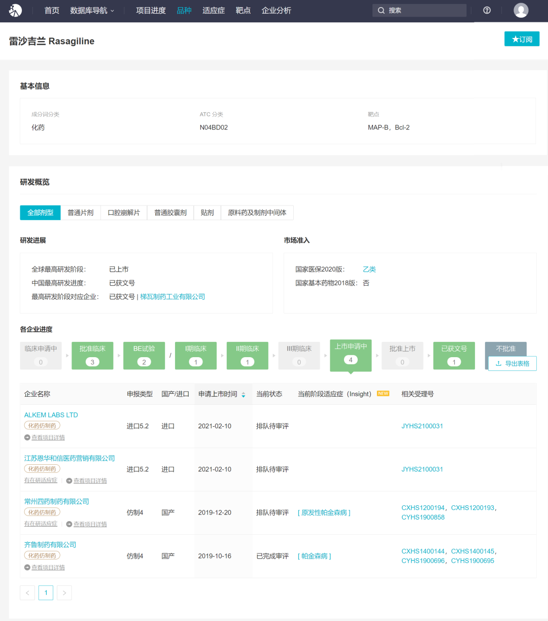The image size is (548, 621).
Task: Open acceptance number CYHS1900858
Action: [423, 517]
